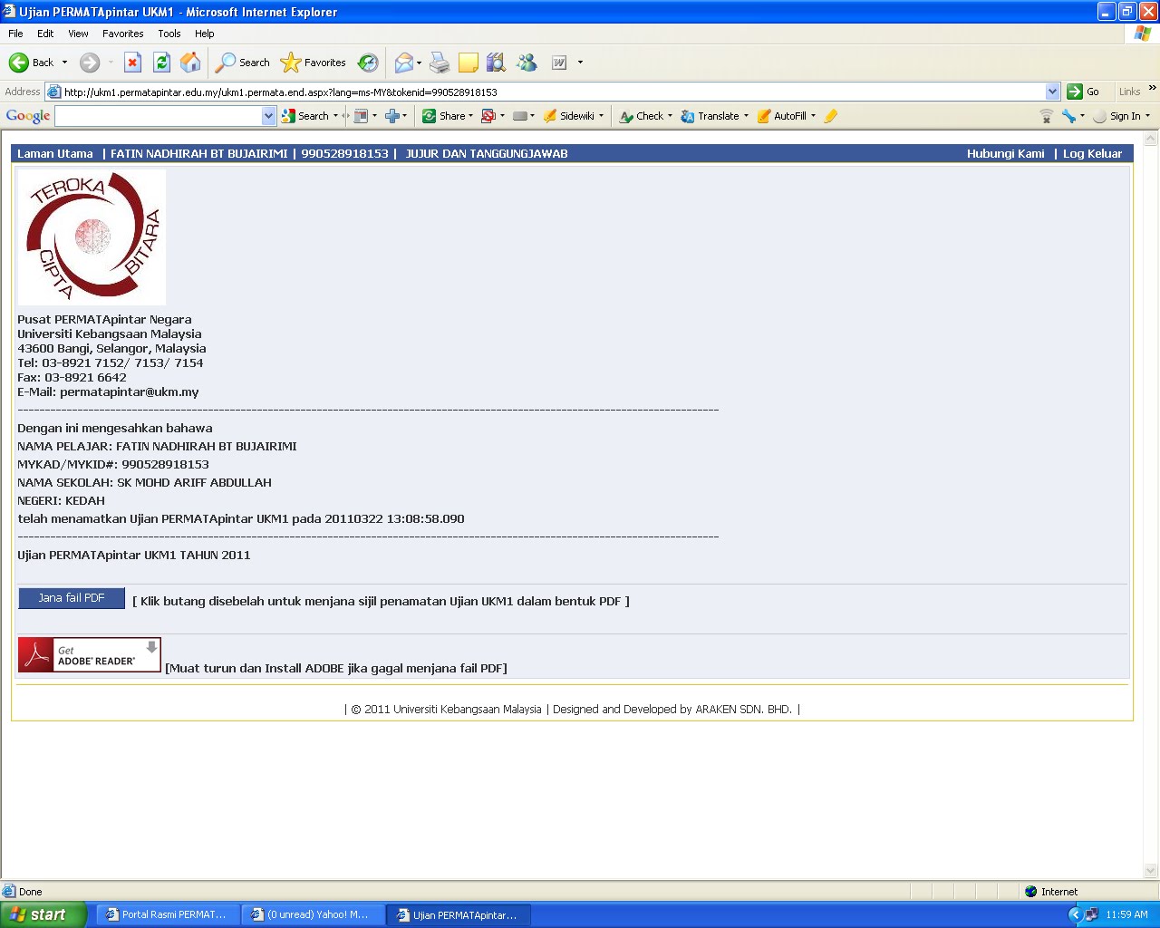The height and width of the screenshot is (928, 1160).
Task: Expand the Mail icon dropdown arrow
Action: [x=419, y=63]
